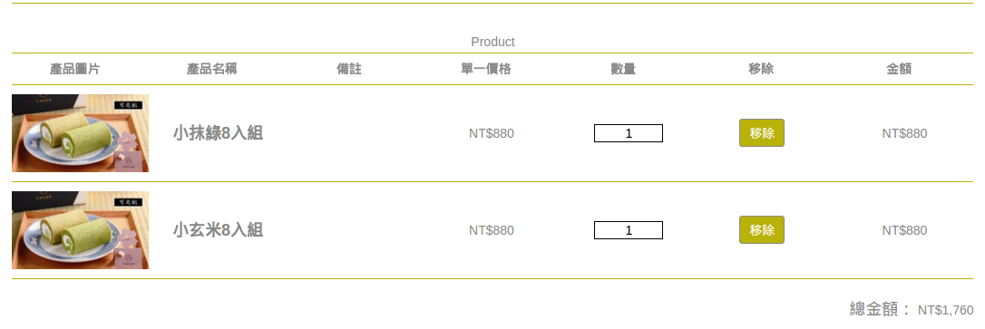Focus the quantity field for 小抹綠8入組

point(629,133)
